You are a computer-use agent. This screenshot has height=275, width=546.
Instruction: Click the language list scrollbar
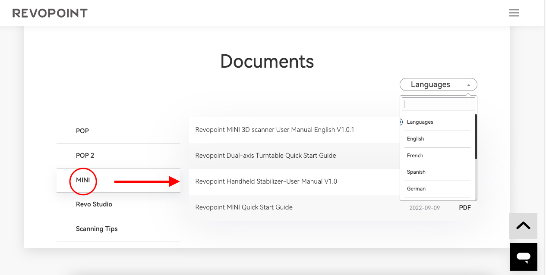point(476,136)
